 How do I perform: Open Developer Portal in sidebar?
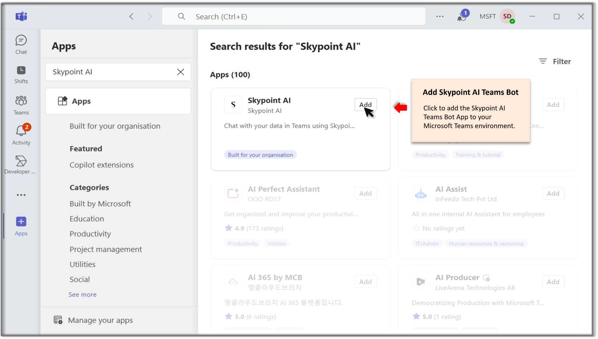(x=21, y=165)
